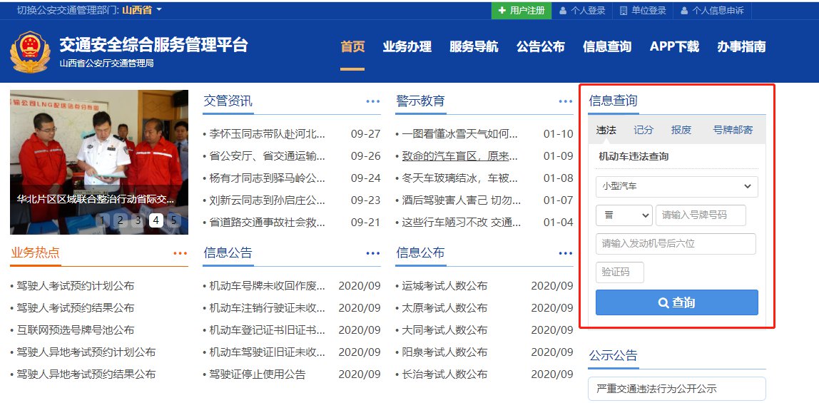Image resolution: width=819 pixels, height=403 pixels.
Task: Switch carousel to slide 1
Action: (x=102, y=220)
